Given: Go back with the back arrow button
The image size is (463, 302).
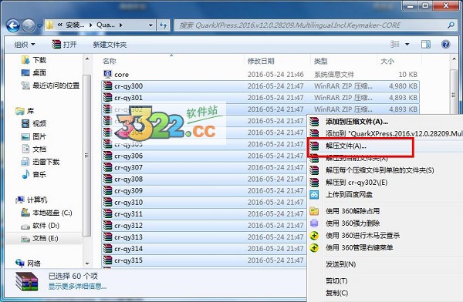Looking at the screenshot, I should pyautogui.click(x=13, y=25).
